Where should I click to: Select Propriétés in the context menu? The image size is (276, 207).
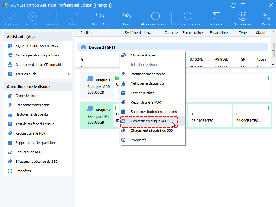tap(139, 140)
